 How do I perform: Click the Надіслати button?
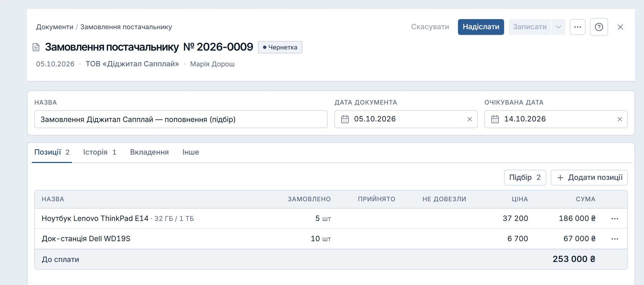click(x=481, y=27)
